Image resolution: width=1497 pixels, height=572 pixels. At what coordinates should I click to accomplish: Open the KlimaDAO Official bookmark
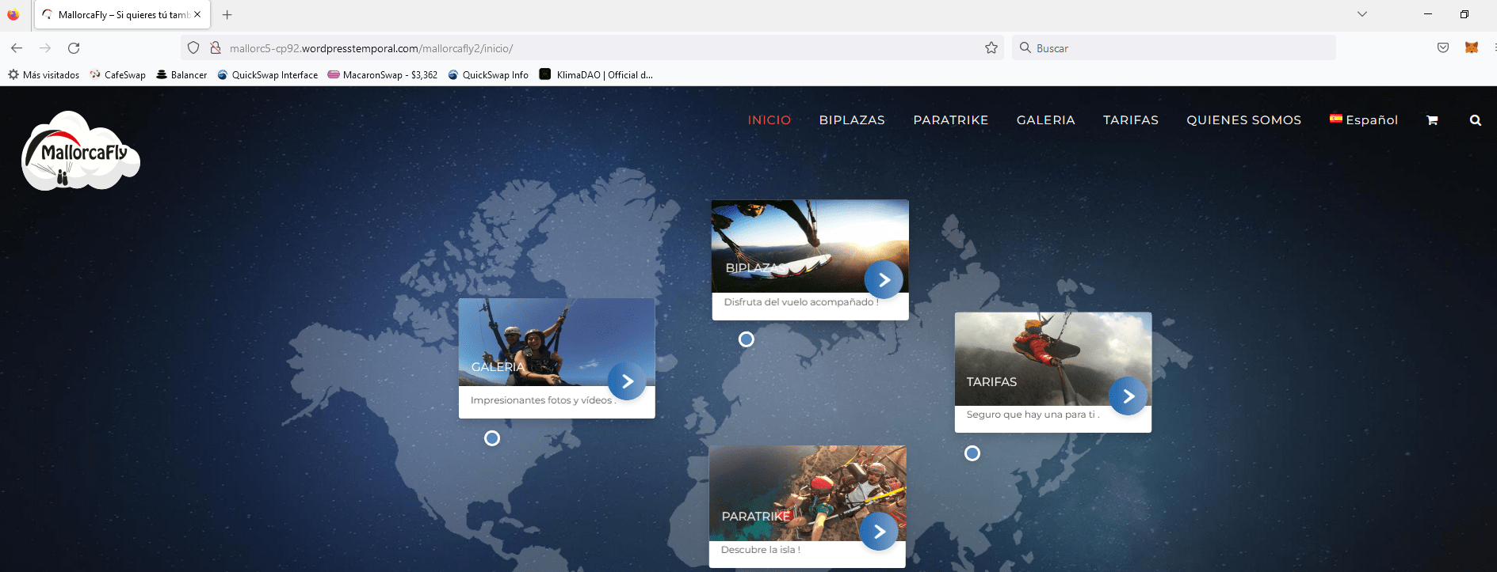click(x=596, y=75)
